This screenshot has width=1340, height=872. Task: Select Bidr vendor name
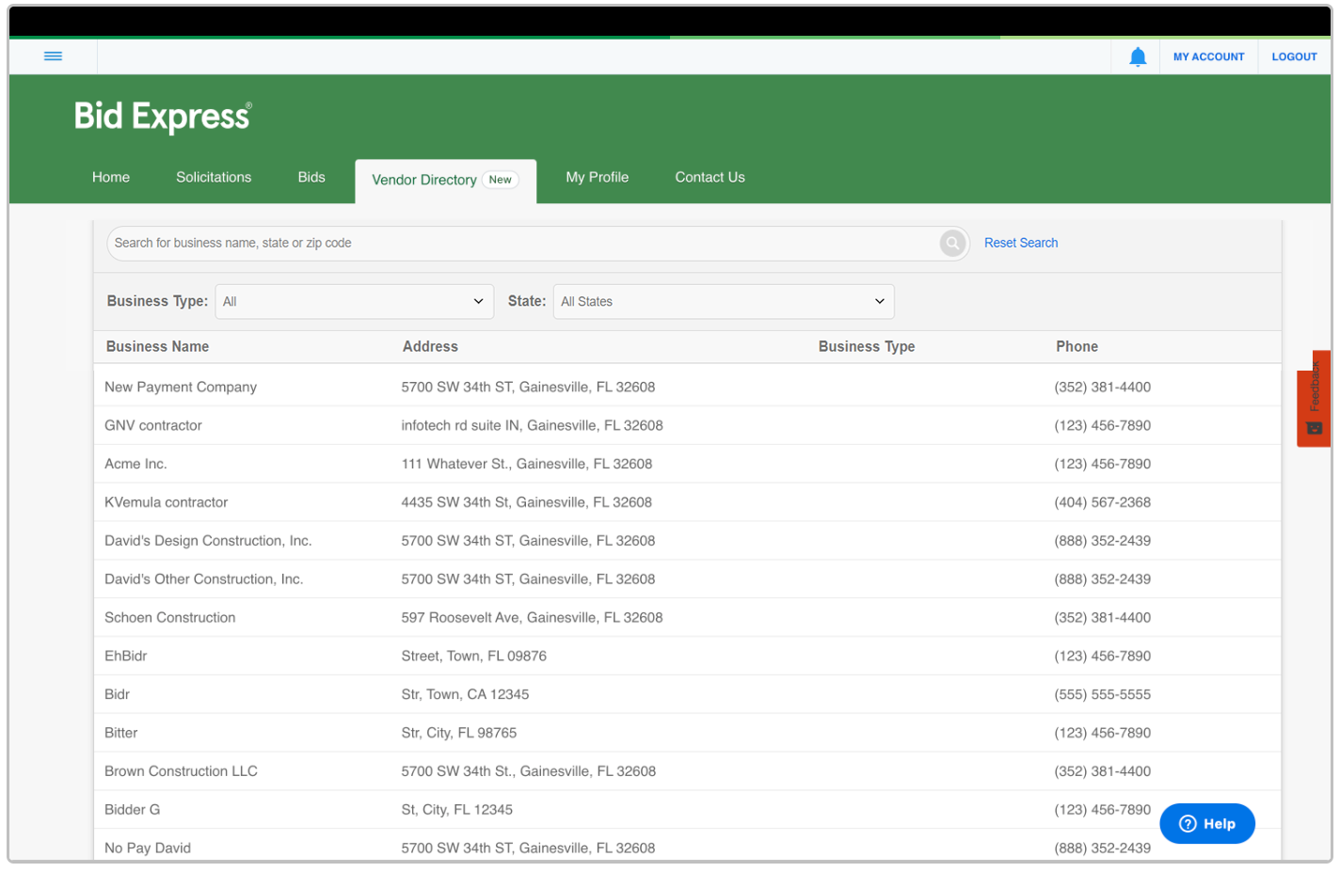tap(118, 695)
